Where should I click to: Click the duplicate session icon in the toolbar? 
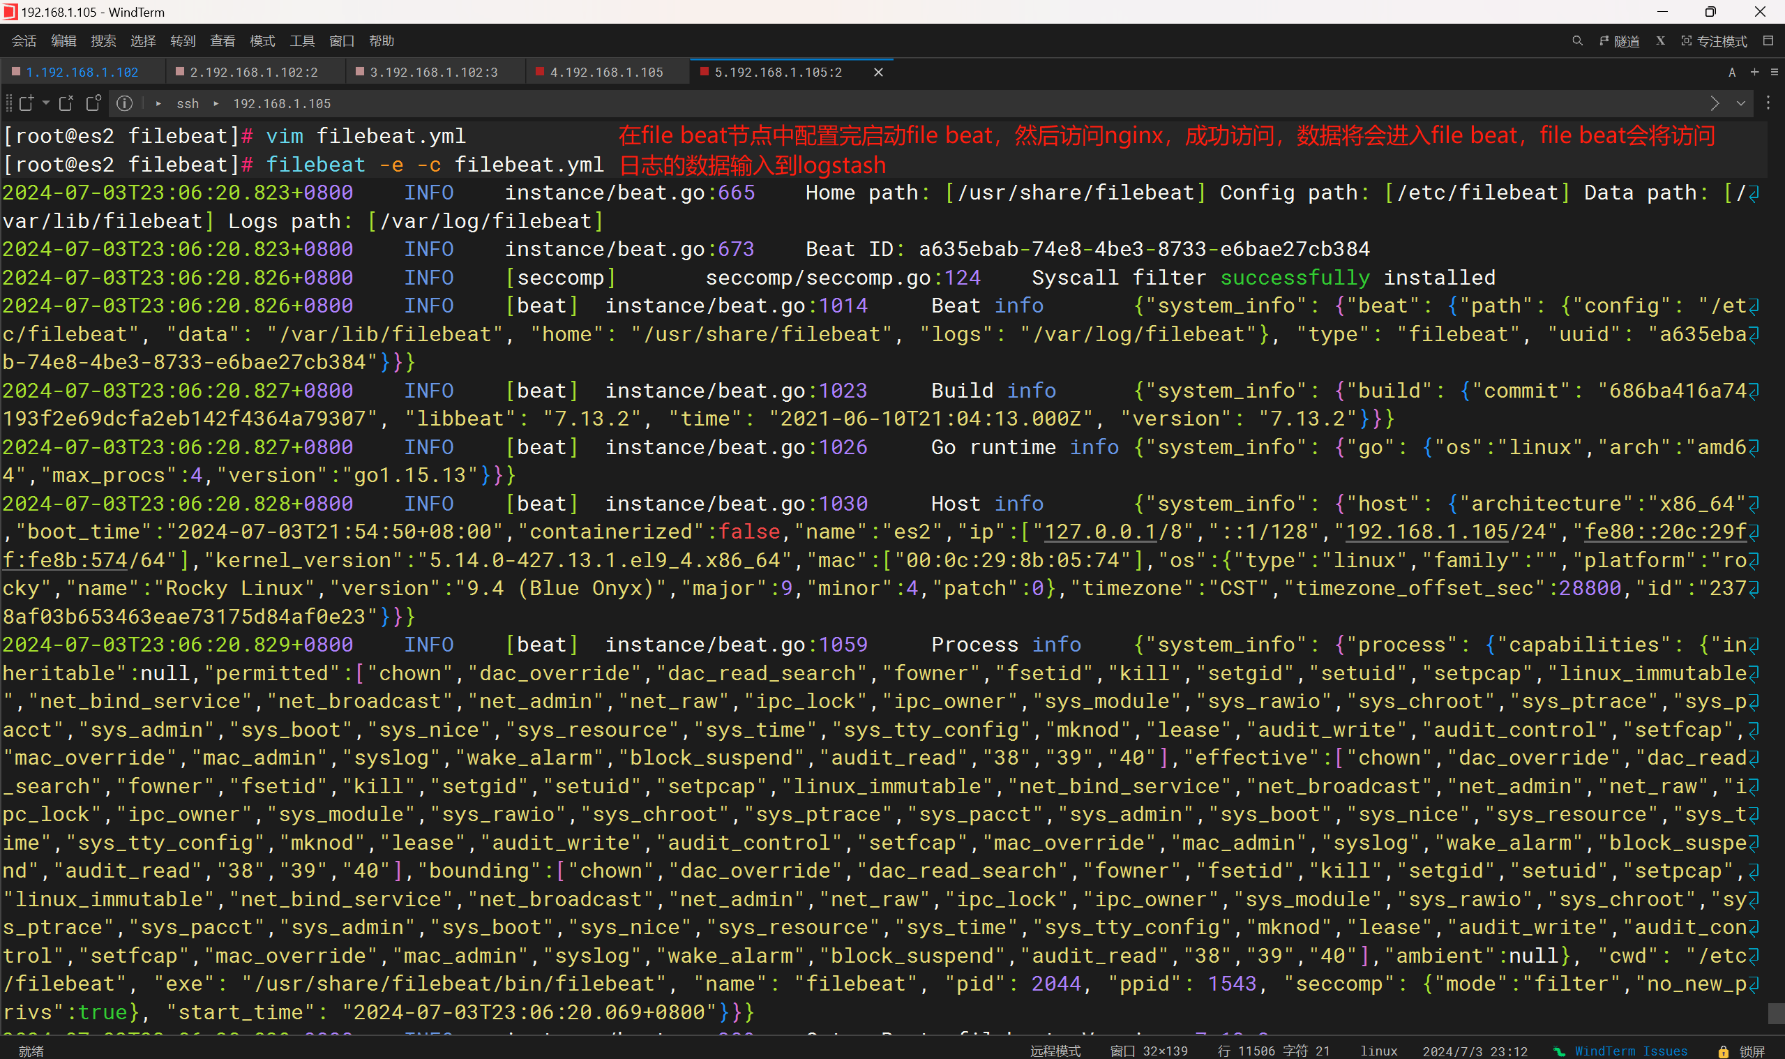(93, 103)
